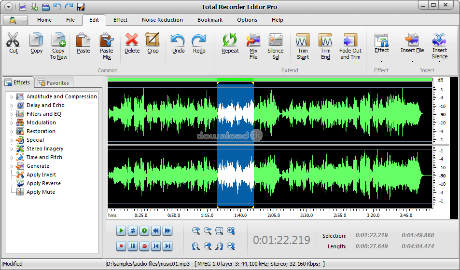Toggle loop playback
The width and height of the screenshot is (460, 270).
[133, 231]
